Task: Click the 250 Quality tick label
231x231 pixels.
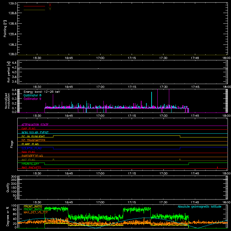Action: pyautogui.click(x=14, y=180)
